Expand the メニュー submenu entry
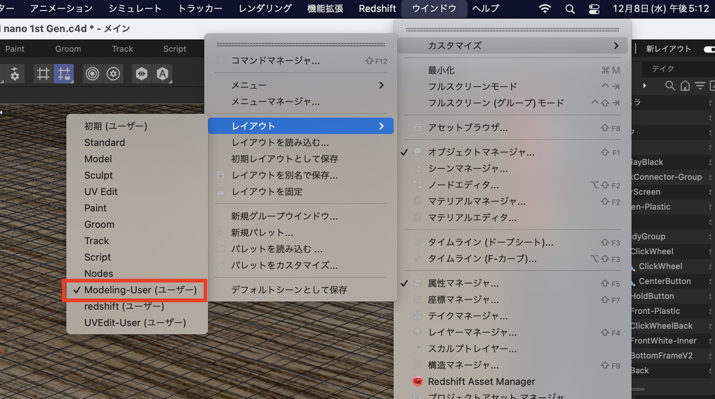 point(300,85)
